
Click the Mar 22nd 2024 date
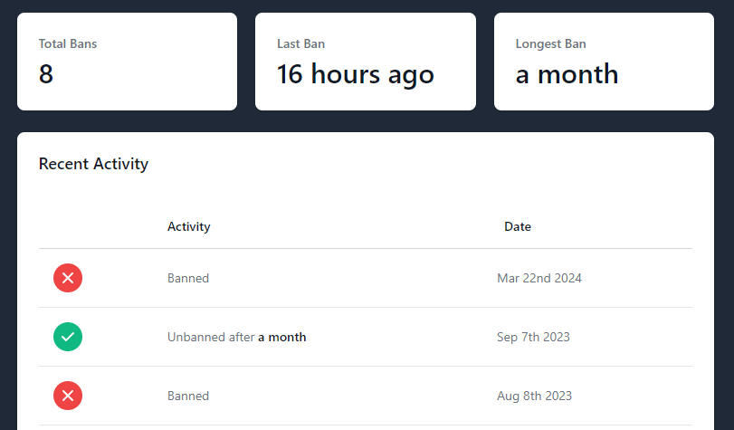pos(539,278)
